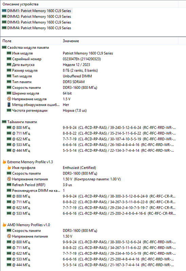Select the value 'Норма (7.8 us)'
186x271 pixels.
75,110
